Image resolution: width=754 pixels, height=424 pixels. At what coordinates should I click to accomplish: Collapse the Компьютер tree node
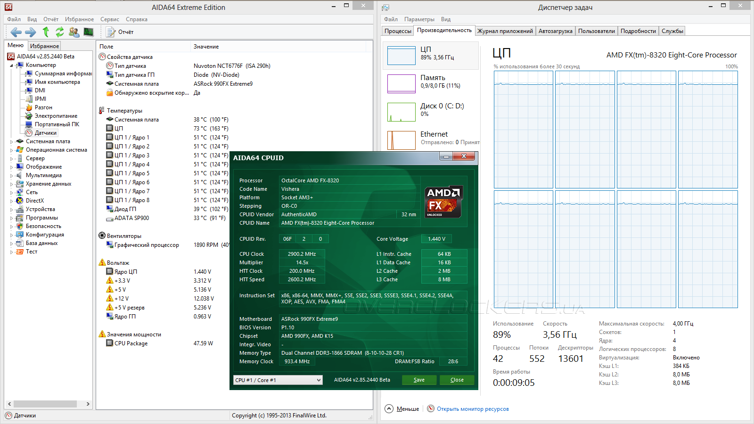[12, 65]
